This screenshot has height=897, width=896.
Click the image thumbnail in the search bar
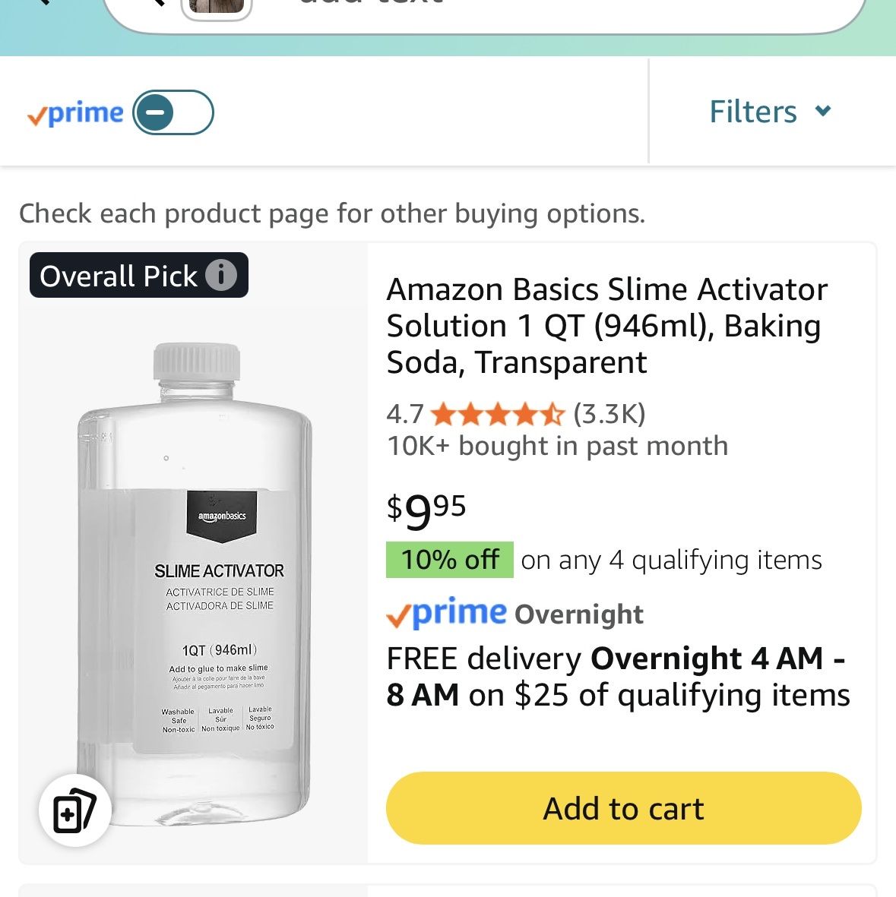217,7
